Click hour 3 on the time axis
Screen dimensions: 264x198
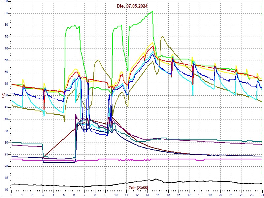click(43, 195)
